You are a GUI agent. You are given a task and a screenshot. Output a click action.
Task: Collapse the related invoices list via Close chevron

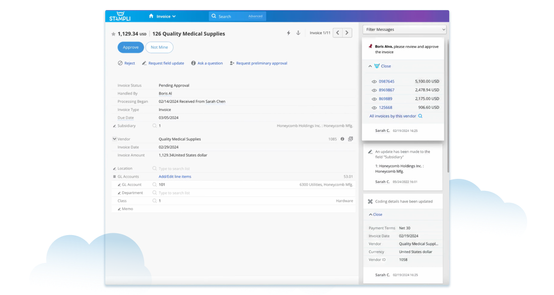(369, 66)
